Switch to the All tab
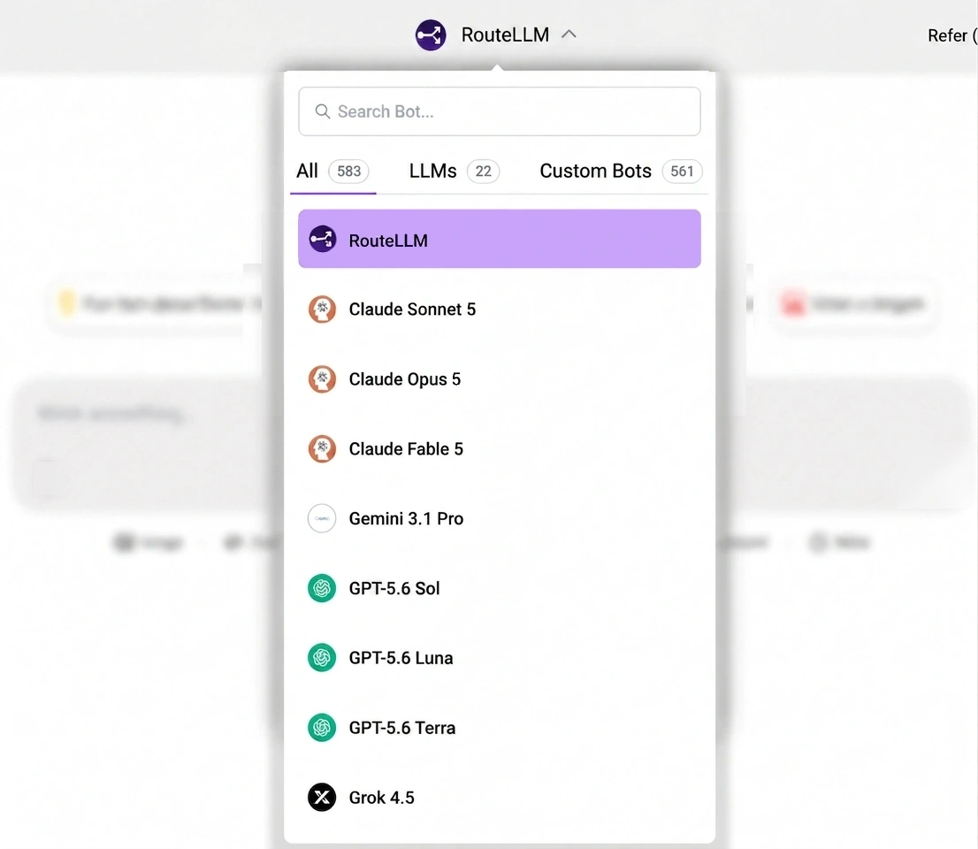 332,171
